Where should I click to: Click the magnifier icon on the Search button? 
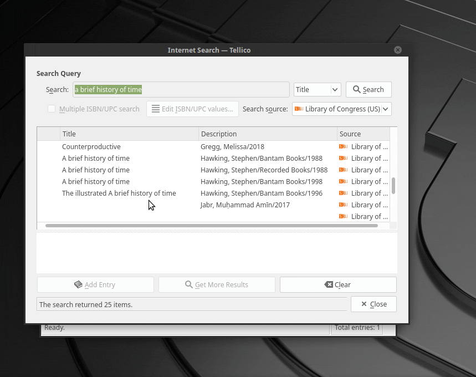tap(357, 89)
